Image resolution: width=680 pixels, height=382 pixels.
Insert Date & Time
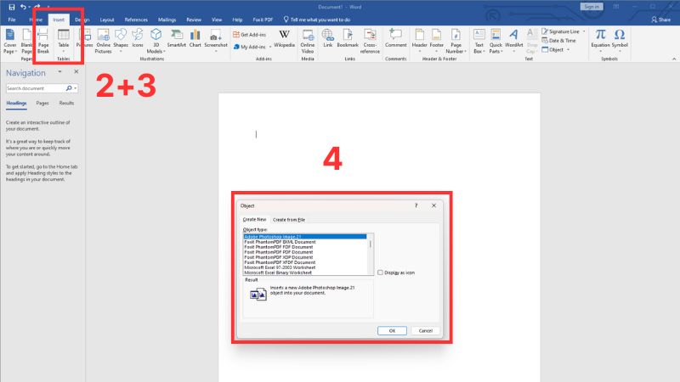click(x=558, y=41)
